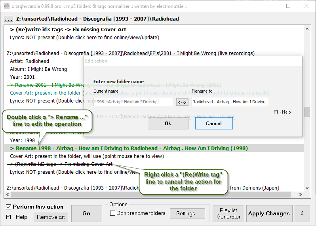
Task: Click the top "(Re)write id3 tags" line
Action: pyautogui.click(x=68, y=30)
